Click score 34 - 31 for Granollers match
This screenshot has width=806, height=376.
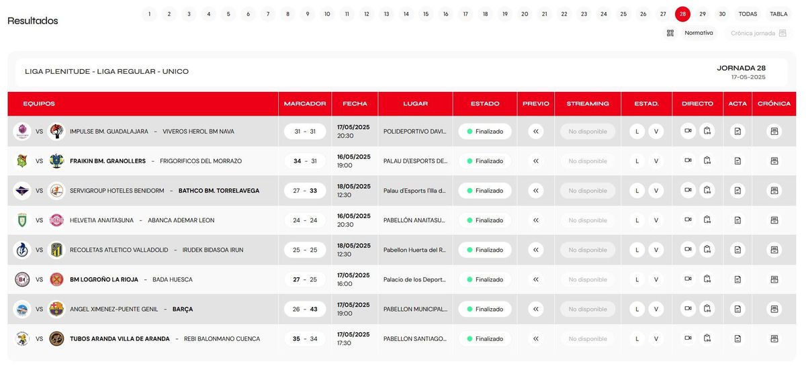tap(305, 161)
